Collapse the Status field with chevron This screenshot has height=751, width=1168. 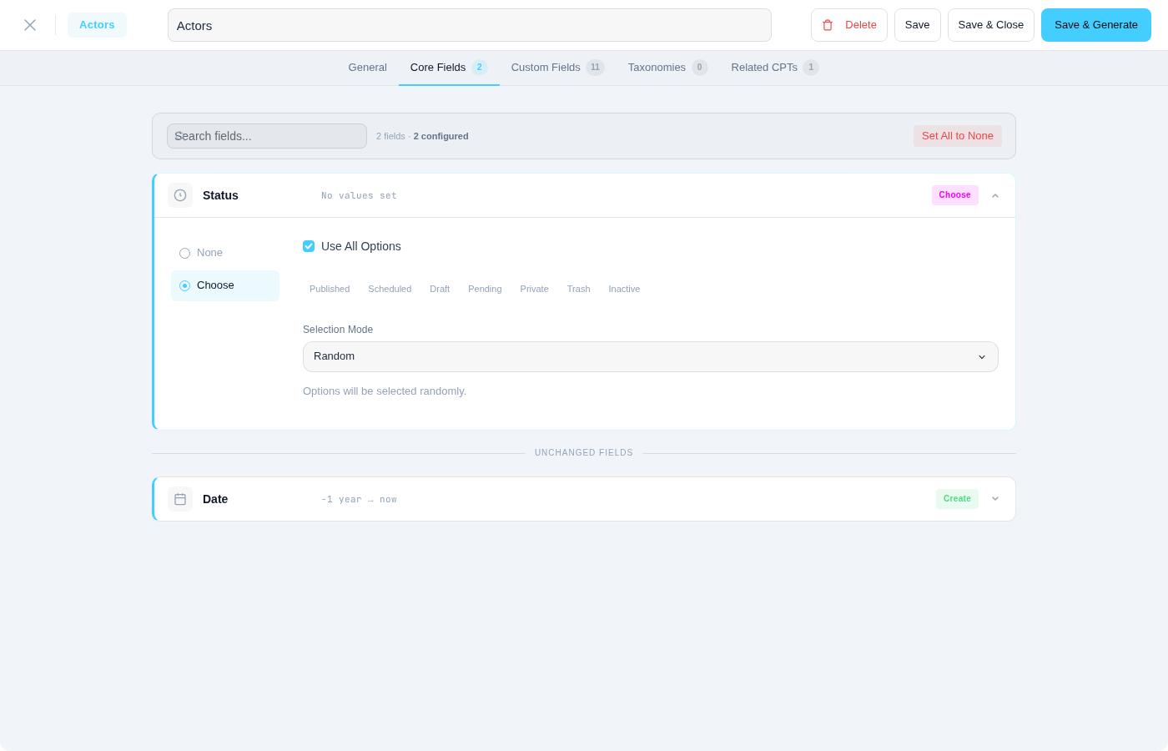click(995, 195)
